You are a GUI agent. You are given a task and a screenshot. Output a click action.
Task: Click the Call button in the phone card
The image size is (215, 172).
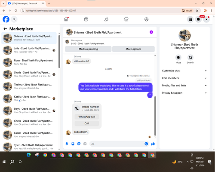(87, 123)
